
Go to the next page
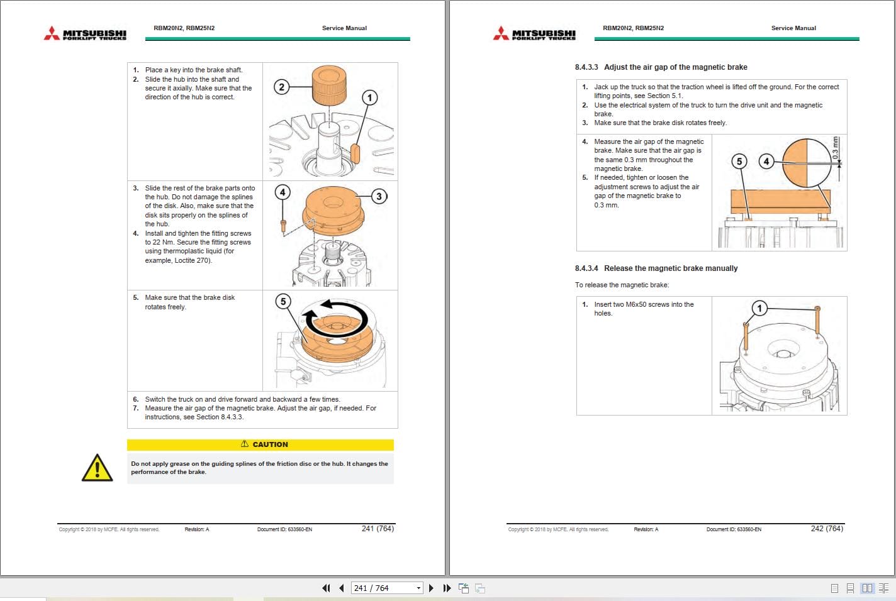coord(431,588)
